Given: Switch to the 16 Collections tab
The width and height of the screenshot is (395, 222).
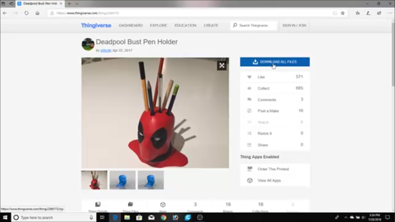Looking at the screenshot, I should (x=260, y=207).
